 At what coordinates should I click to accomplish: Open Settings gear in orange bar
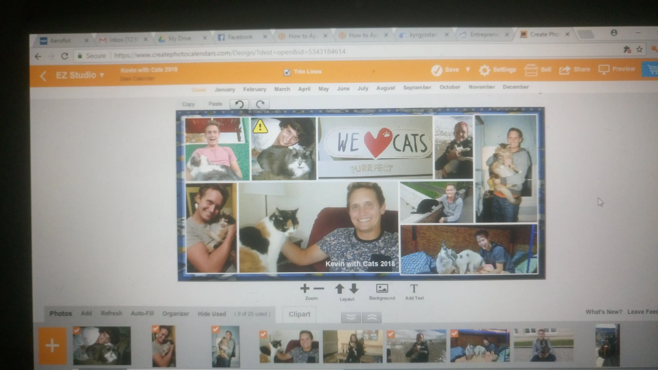pos(484,70)
